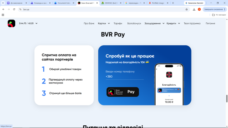228x128 pixels.
Task: Bookmark this page with the star icon
Action: pyautogui.click(x=186, y=9)
